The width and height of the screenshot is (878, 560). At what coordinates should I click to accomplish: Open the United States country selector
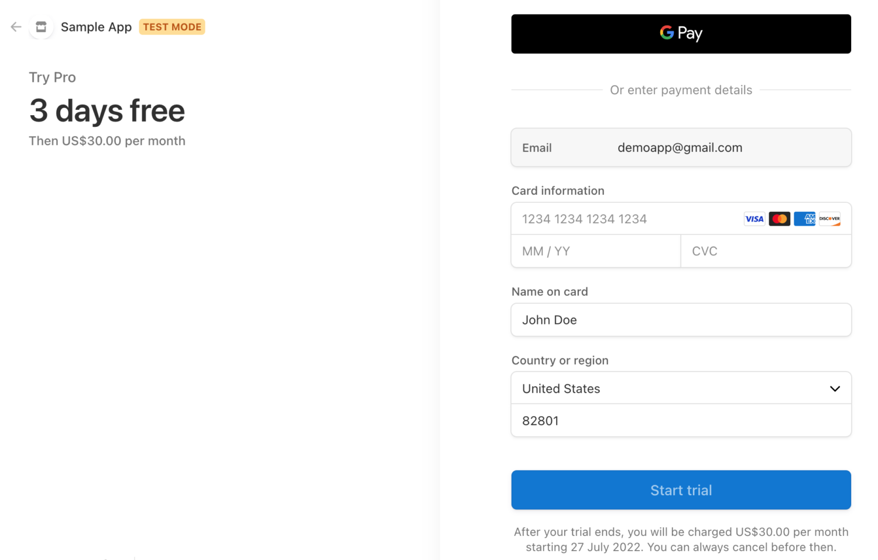click(x=681, y=388)
